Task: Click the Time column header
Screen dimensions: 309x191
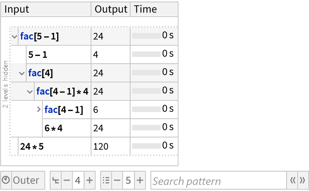Action: coord(154,9)
